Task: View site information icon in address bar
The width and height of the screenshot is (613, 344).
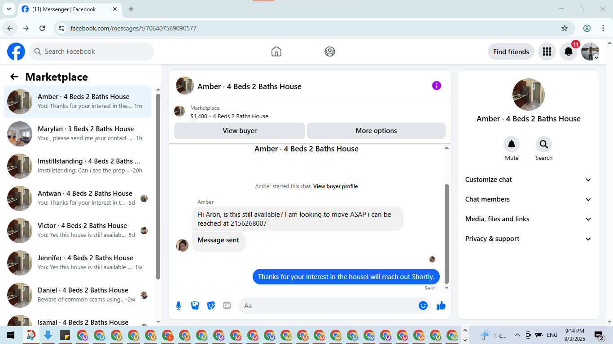Action: (x=62, y=28)
